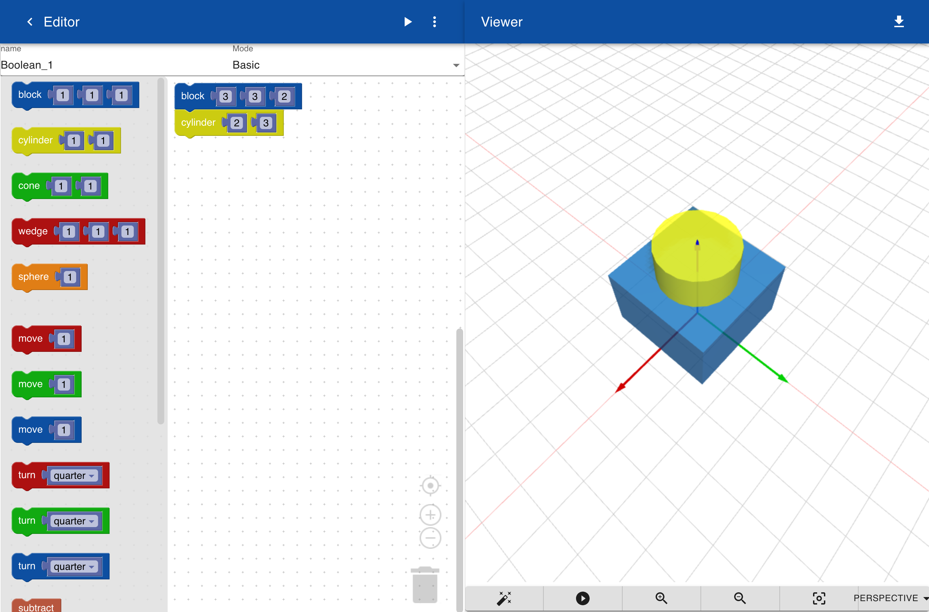929x612 pixels.
Task: Edit the red move block value 1
Action: point(64,339)
